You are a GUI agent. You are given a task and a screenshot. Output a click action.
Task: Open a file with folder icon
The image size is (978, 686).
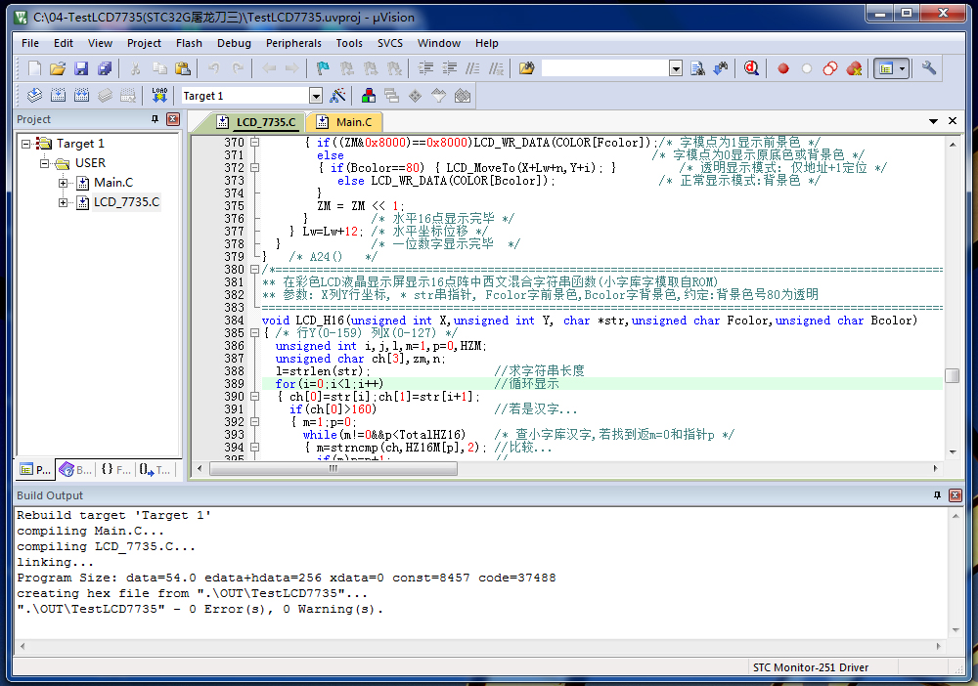[x=58, y=68]
